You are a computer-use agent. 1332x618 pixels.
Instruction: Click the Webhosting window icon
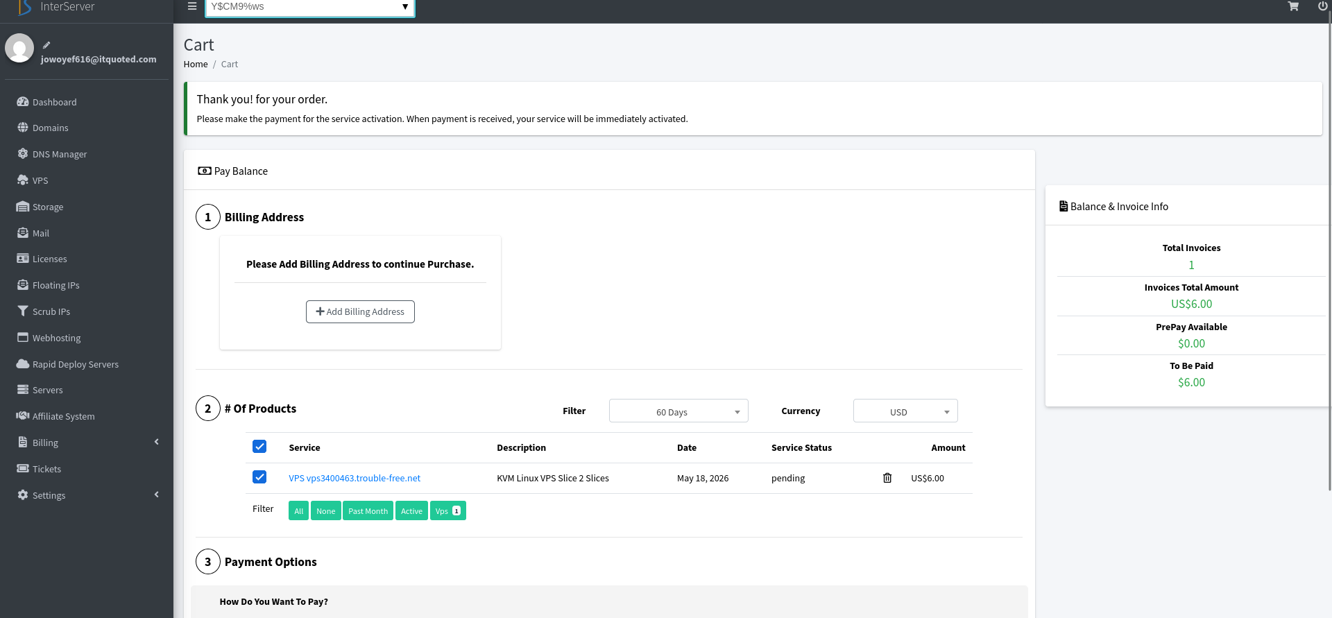(23, 338)
